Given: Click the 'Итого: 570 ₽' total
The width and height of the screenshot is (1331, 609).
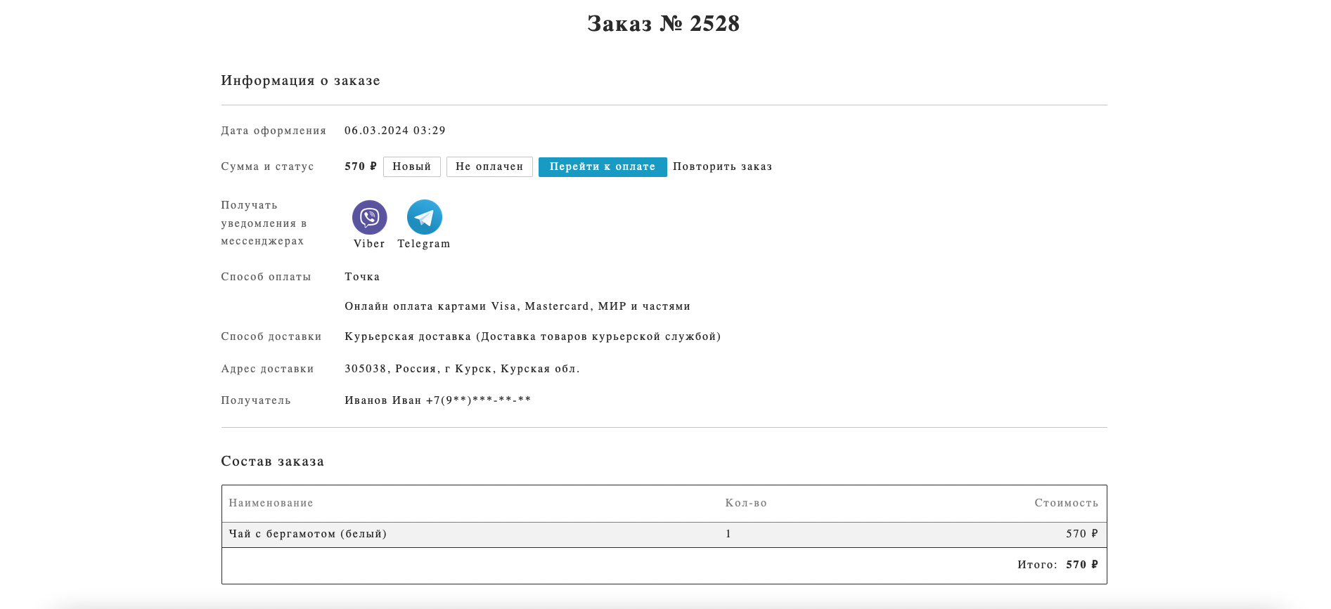Looking at the screenshot, I should [x=1057, y=565].
